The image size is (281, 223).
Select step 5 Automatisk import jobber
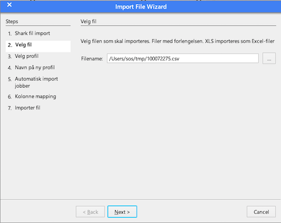click(36, 82)
